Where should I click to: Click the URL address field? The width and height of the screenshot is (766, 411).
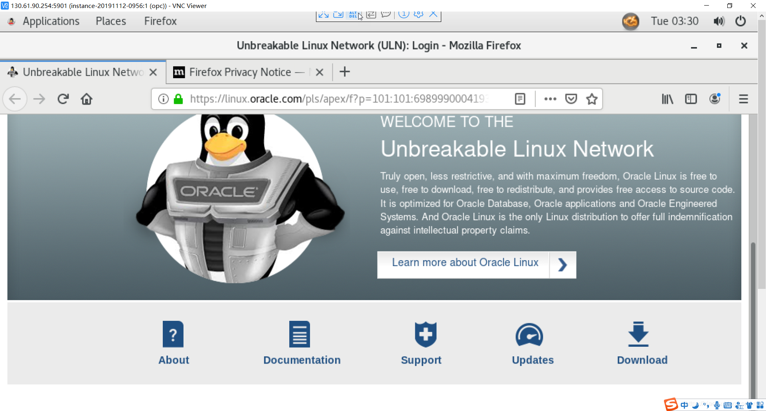tap(339, 99)
